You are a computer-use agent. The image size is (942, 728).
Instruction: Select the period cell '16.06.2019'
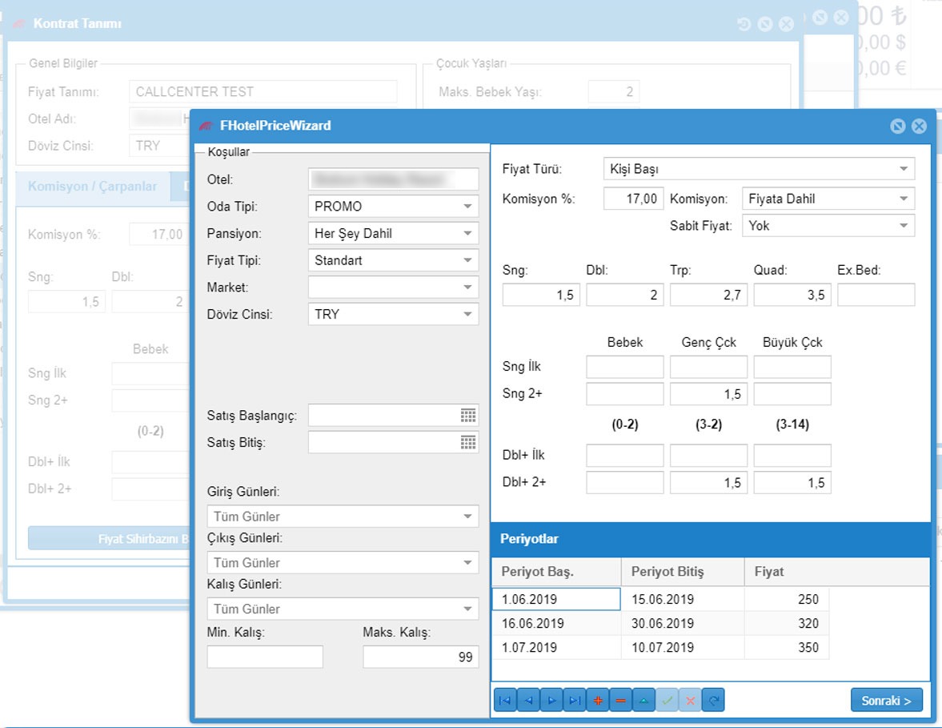(x=556, y=623)
